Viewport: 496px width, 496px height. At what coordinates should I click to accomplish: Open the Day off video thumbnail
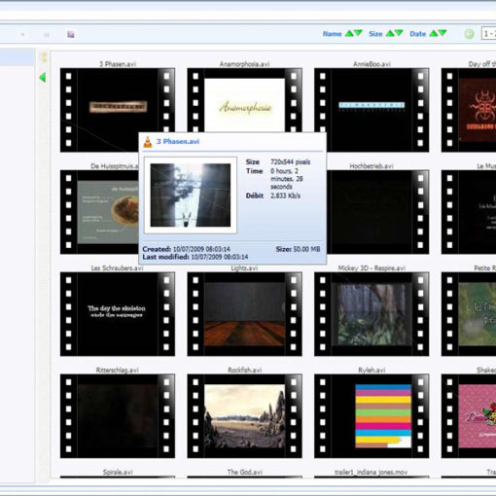point(469,110)
